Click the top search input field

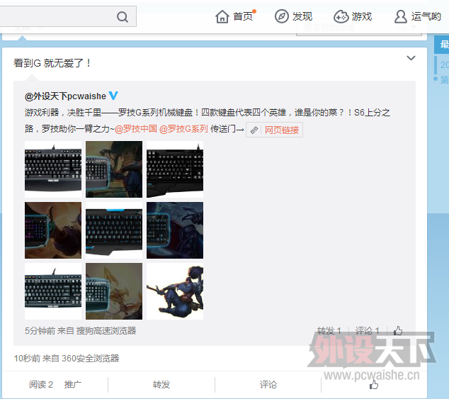(68, 16)
